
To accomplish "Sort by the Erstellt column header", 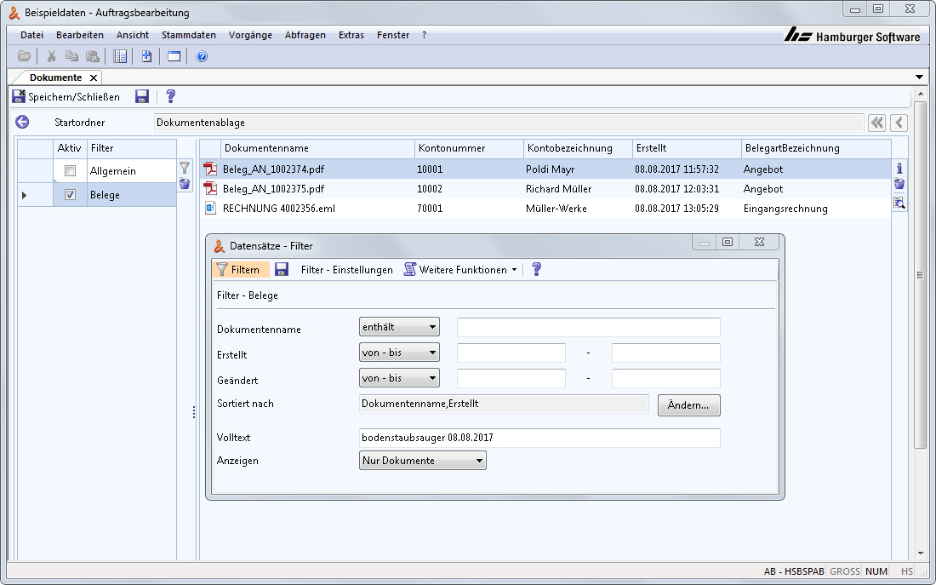I will point(687,148).
